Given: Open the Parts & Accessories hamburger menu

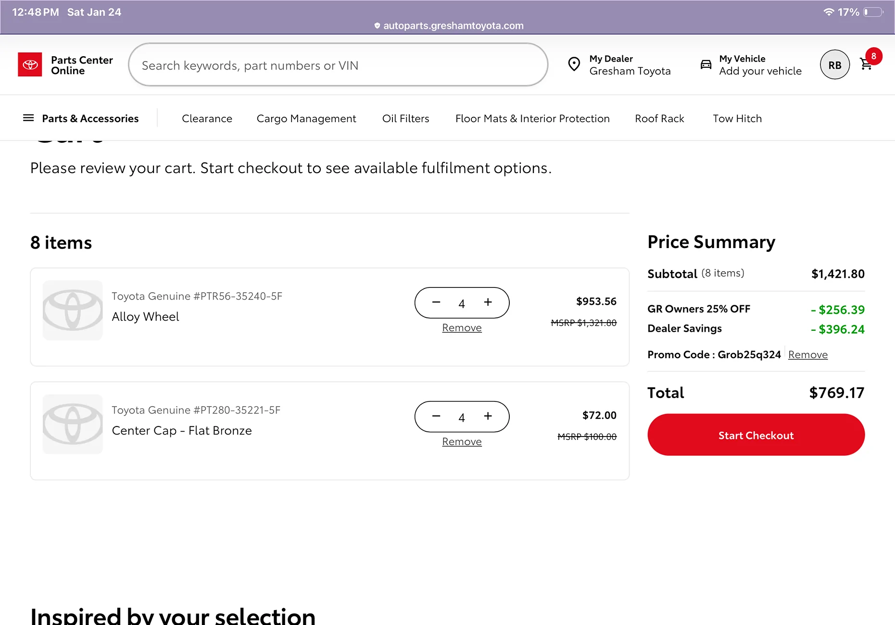Looking at the screenshot, I should click(28, 118).
